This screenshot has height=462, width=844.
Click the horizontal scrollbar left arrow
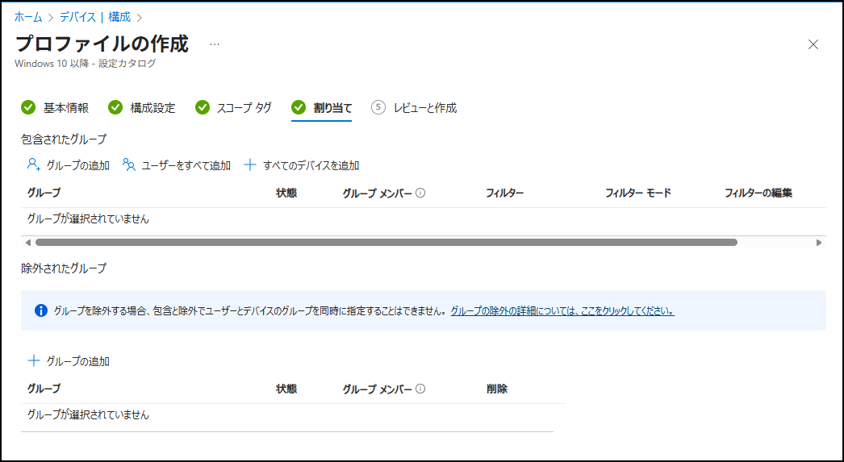pyautogui.click(x=27, y=242)
